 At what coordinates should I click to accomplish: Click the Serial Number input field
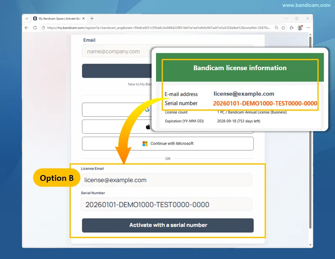[166, 204]
